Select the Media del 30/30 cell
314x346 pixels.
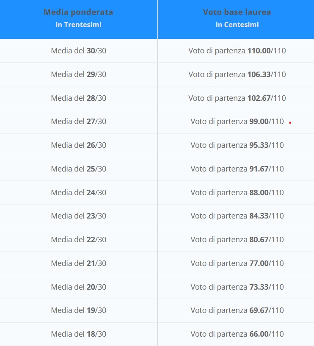click(79, 51)
